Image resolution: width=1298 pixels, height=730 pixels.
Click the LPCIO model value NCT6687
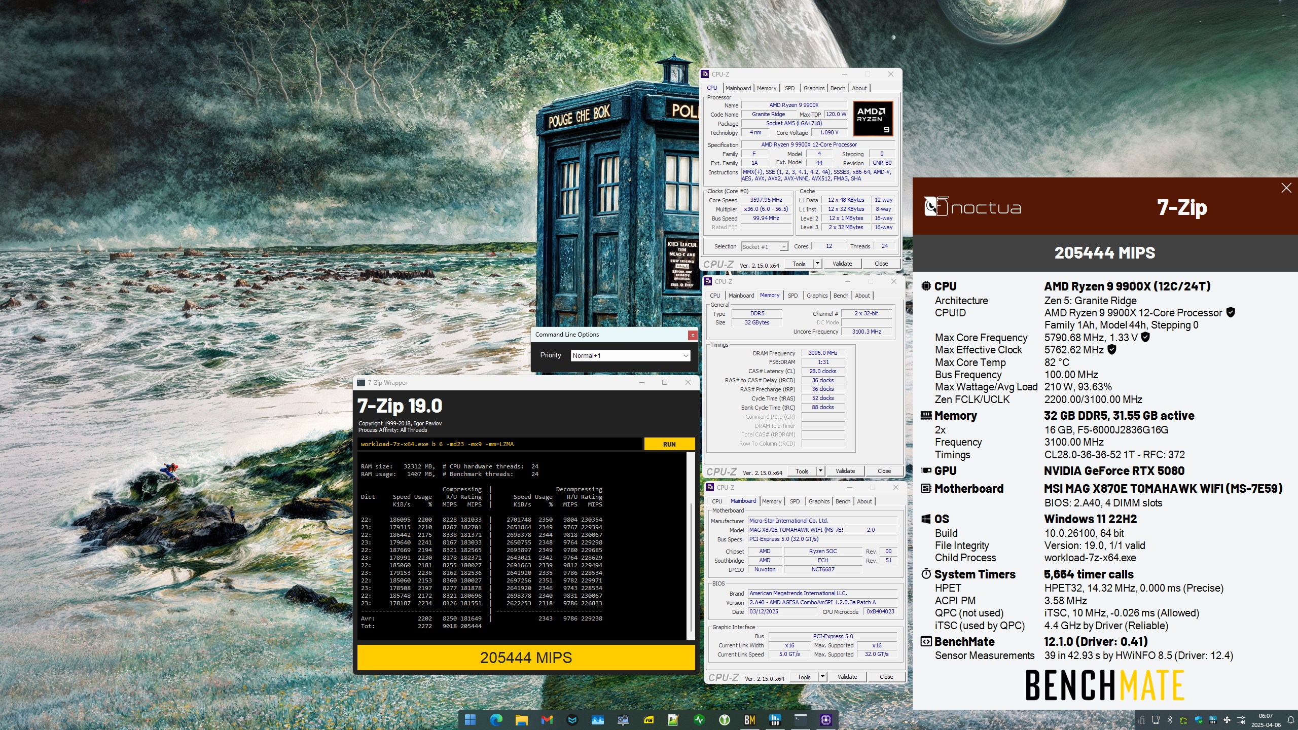[822, 570]
